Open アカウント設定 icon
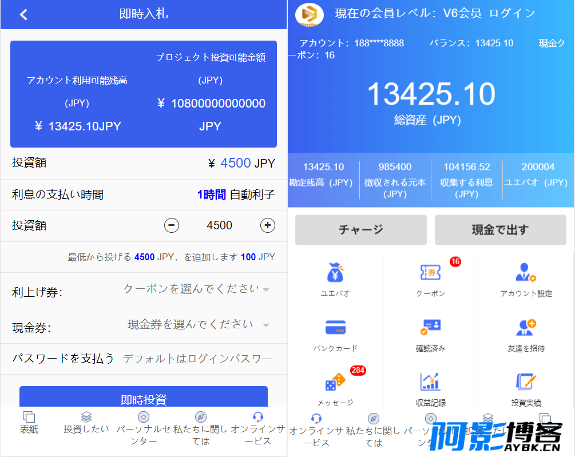 coord(526,272)
